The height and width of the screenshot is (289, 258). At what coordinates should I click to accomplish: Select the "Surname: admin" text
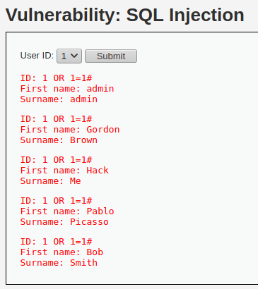tap(59, 99)
